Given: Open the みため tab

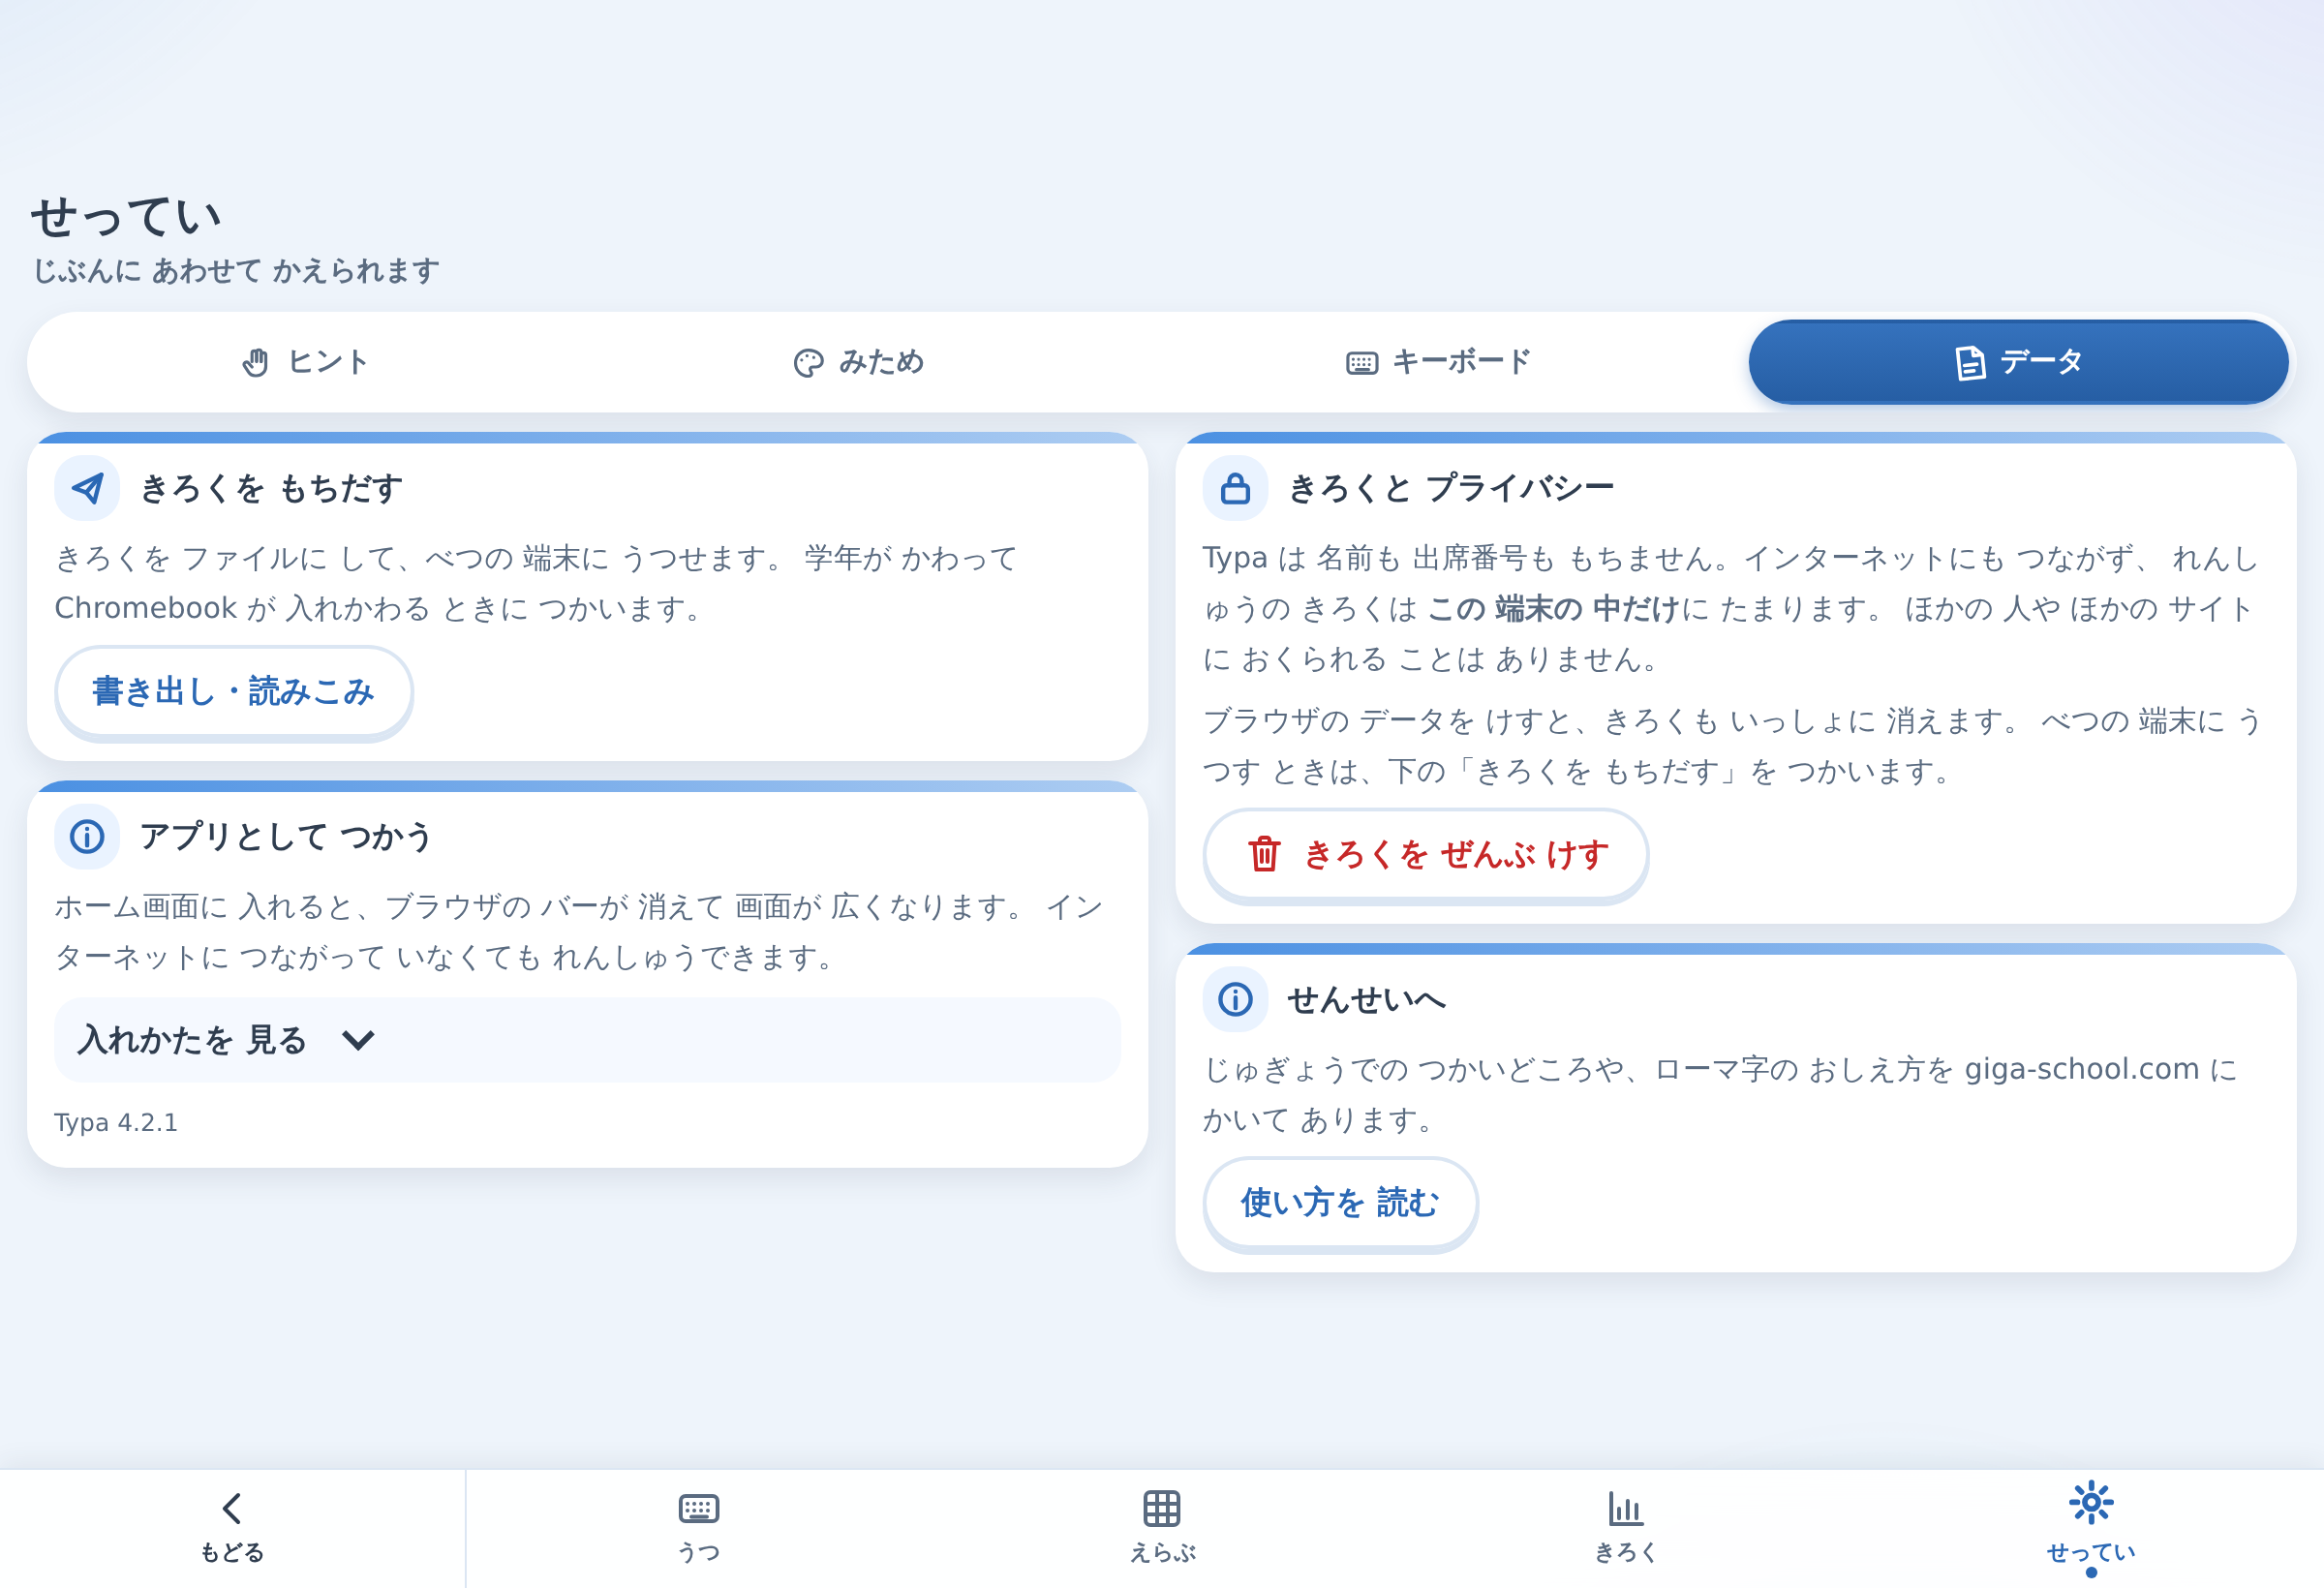Looking at the screenshot, I should [x=858, y=362].
